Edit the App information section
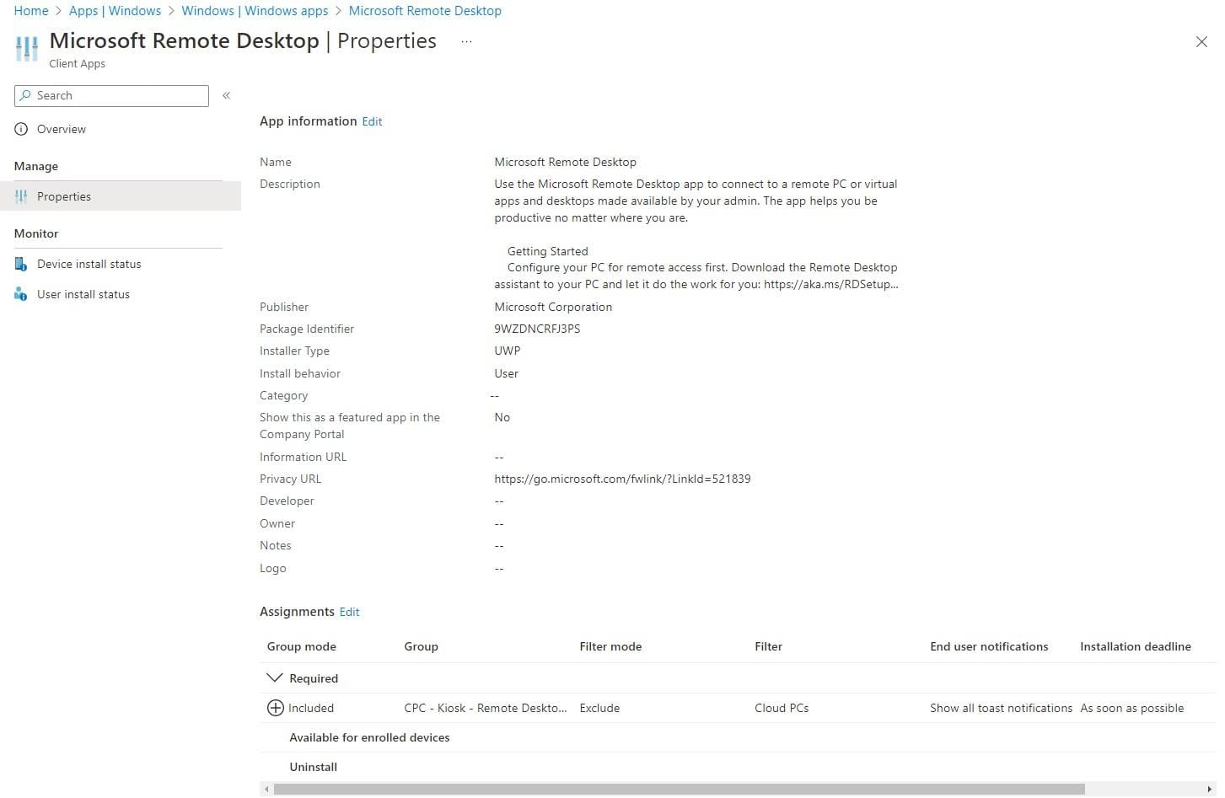The image size is (1225, 798). 372,121
